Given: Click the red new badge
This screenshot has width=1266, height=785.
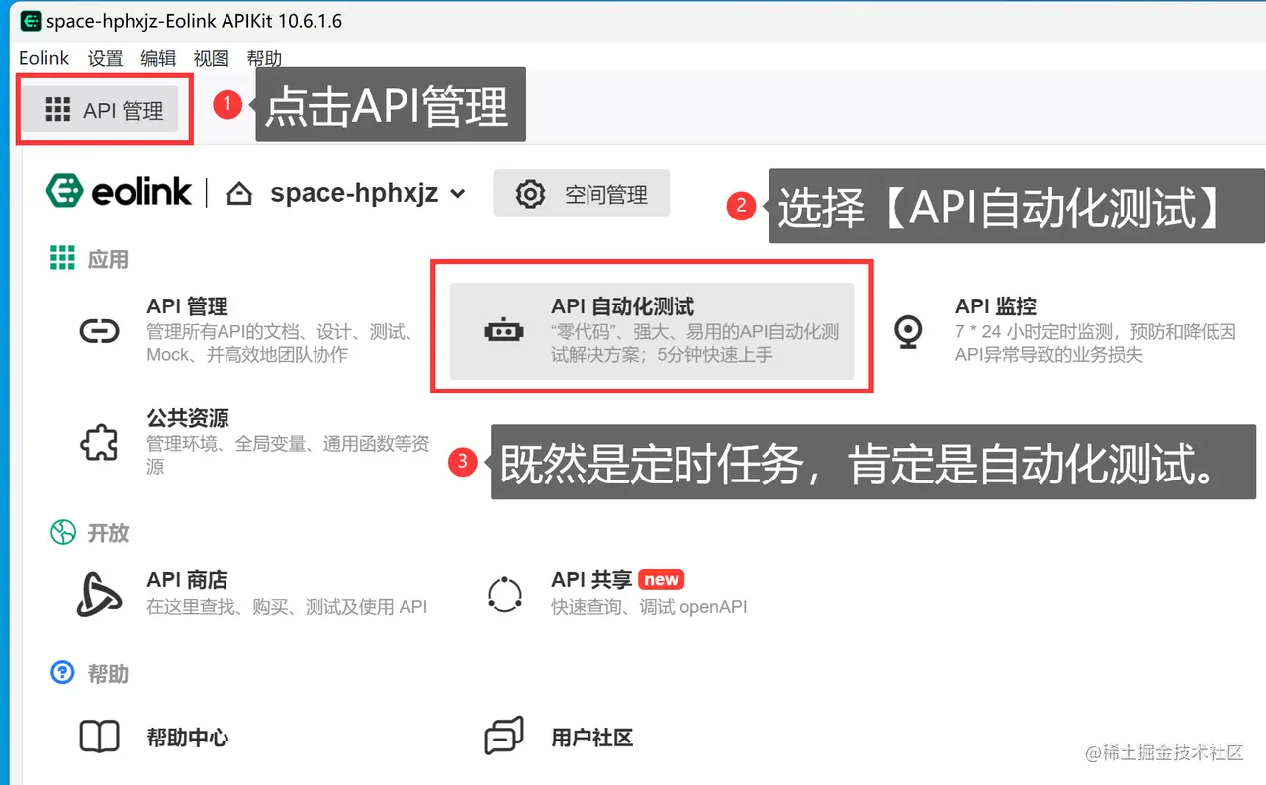Looking at the screenshot, I should [x=662, y=580].
